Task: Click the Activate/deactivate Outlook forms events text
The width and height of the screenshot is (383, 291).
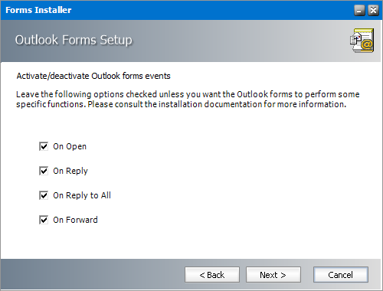Action: 93,76
